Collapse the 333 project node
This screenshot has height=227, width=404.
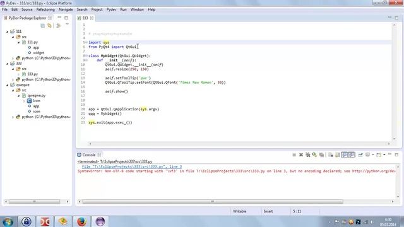(x=7, y=64)
